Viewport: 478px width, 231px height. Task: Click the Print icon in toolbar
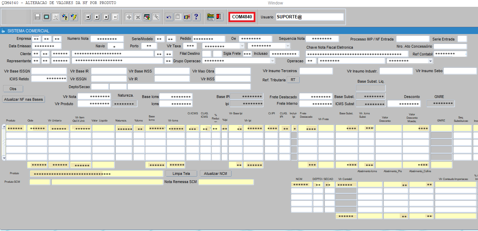tap(56, 17)
